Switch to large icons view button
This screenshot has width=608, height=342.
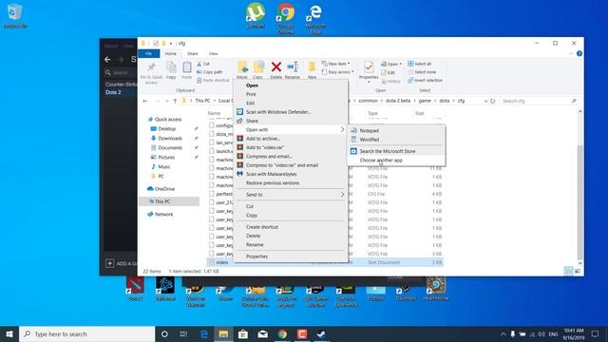point(578,272)
